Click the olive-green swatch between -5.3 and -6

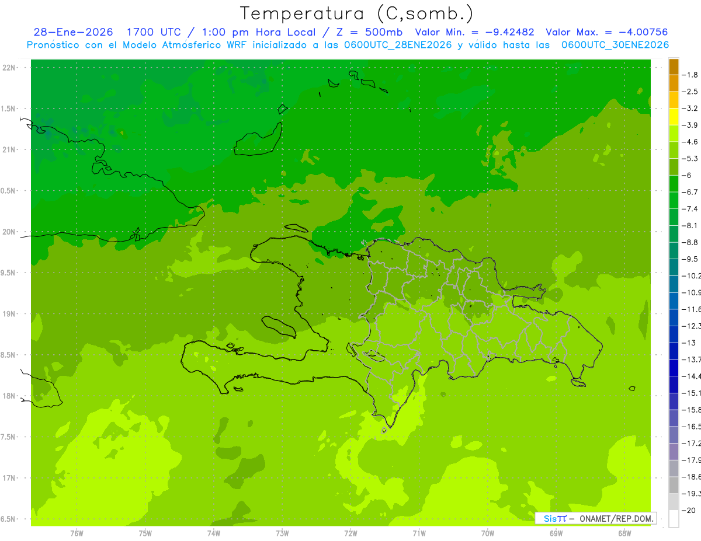674,167
